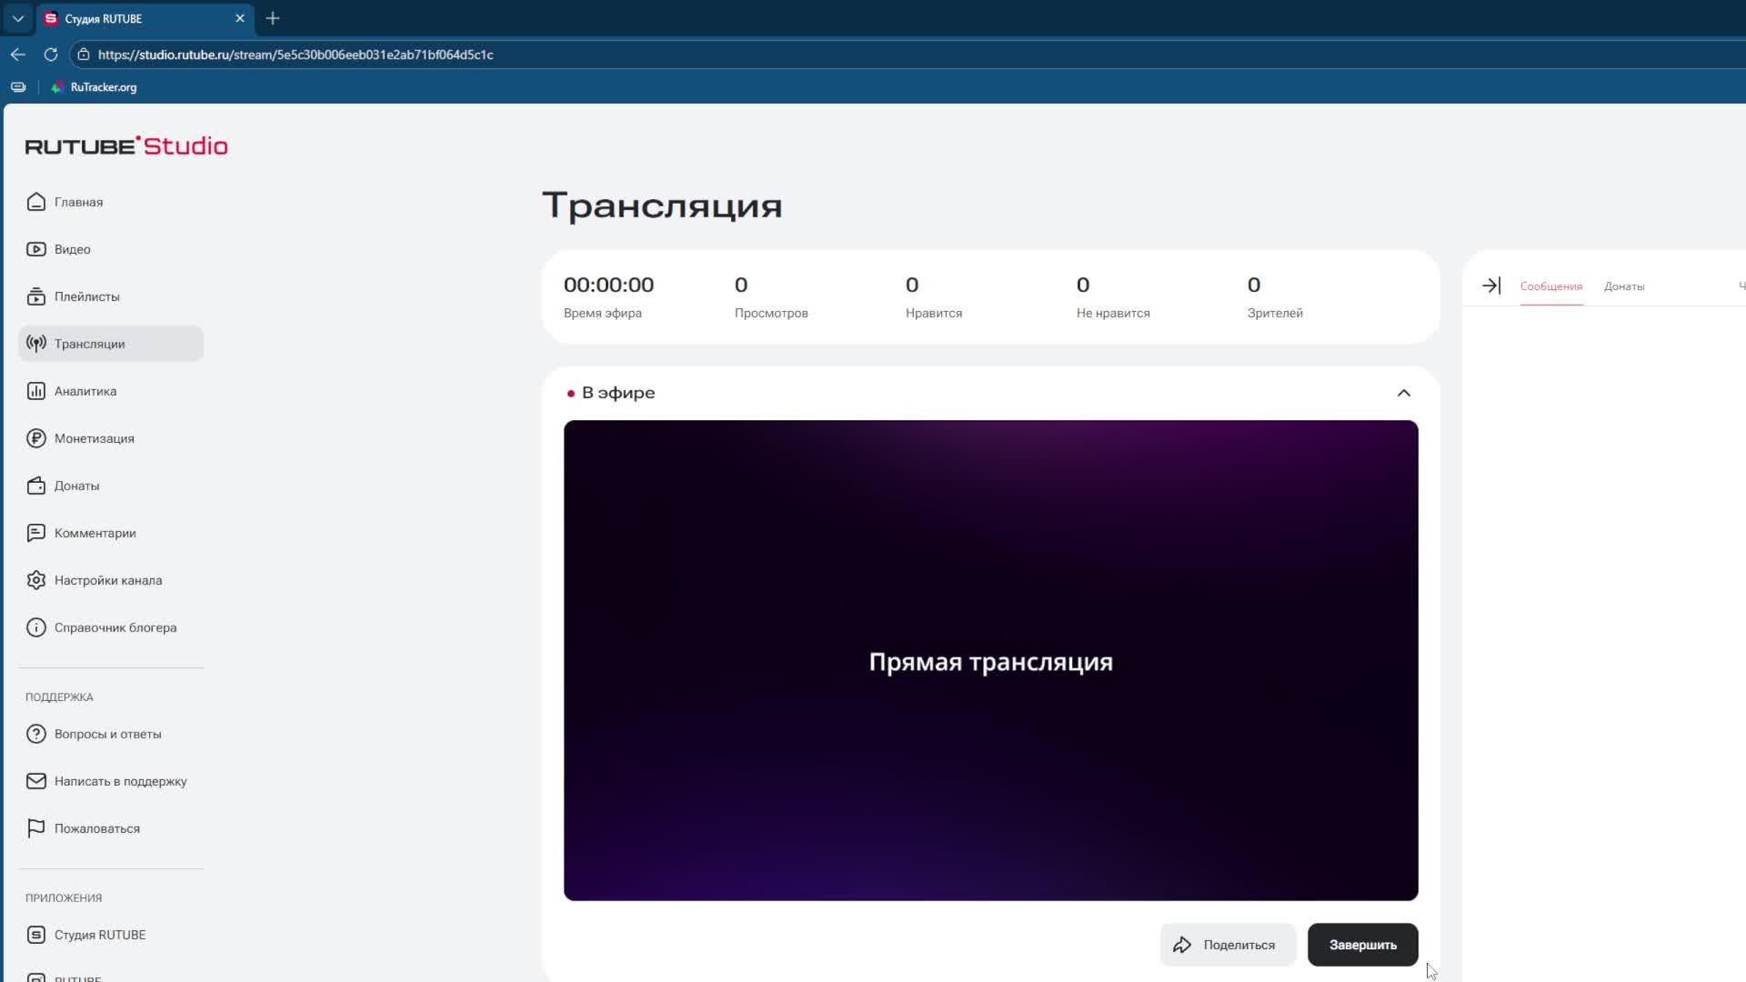Open Настройки канала gear icon
The image size is (1746, 982).
(x=36, y=580)
